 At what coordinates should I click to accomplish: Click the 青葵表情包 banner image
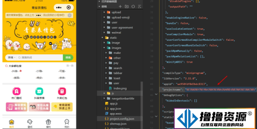point(39,35)
